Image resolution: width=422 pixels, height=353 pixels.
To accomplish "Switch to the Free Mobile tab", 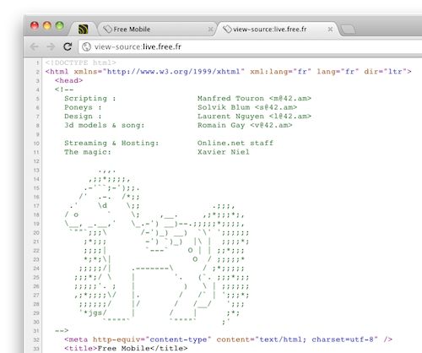I will [x=158, y=29].
